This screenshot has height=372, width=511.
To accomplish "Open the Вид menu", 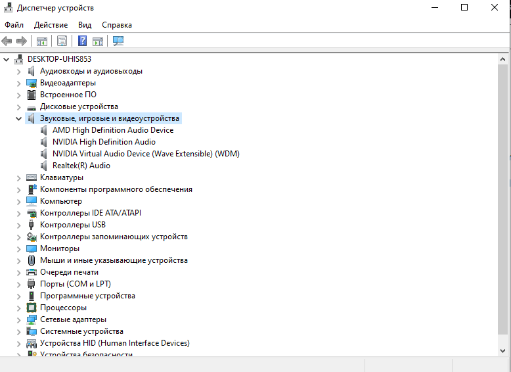I will pos(85,25).
